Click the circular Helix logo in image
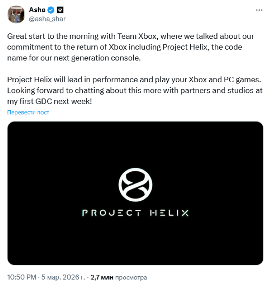271x285 pixels. [135, 184]
